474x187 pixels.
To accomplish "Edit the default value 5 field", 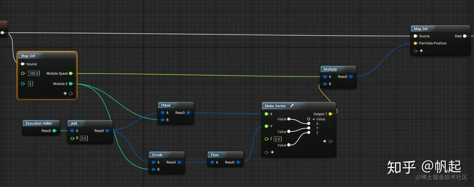I will click(x=30, y=84).
